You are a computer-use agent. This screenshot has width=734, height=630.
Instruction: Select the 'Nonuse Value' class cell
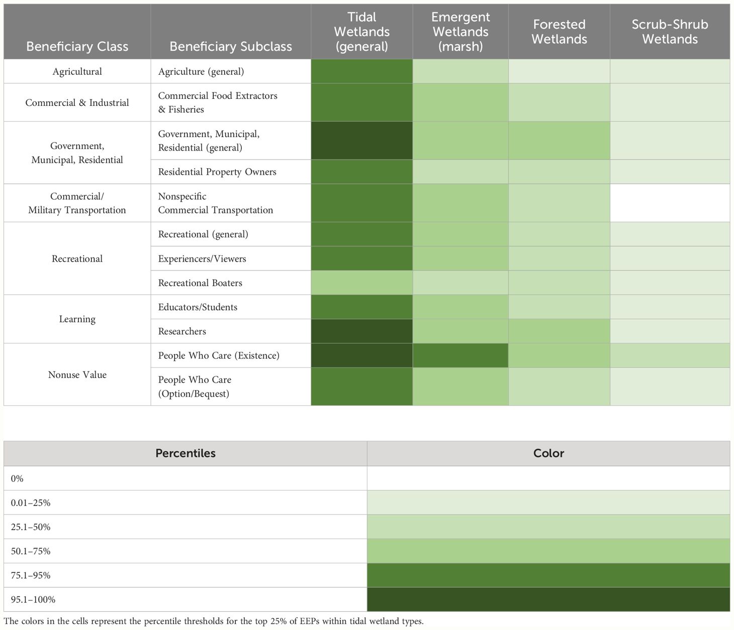[x=77, y=374]
